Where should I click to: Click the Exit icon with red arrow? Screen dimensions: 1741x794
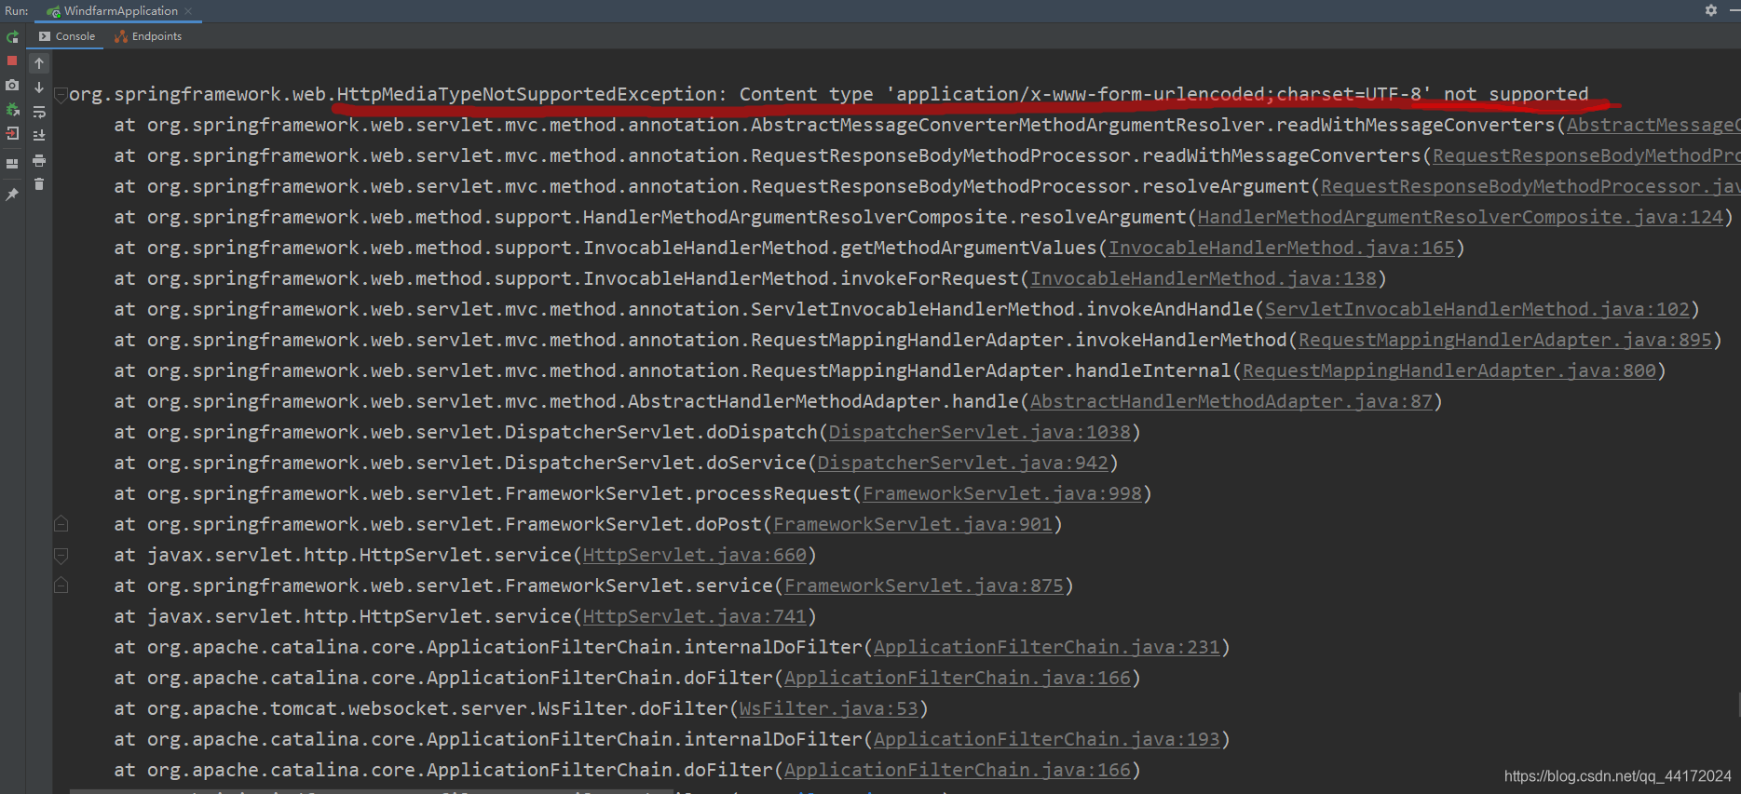pyautogui.click(x=12, y=133)
